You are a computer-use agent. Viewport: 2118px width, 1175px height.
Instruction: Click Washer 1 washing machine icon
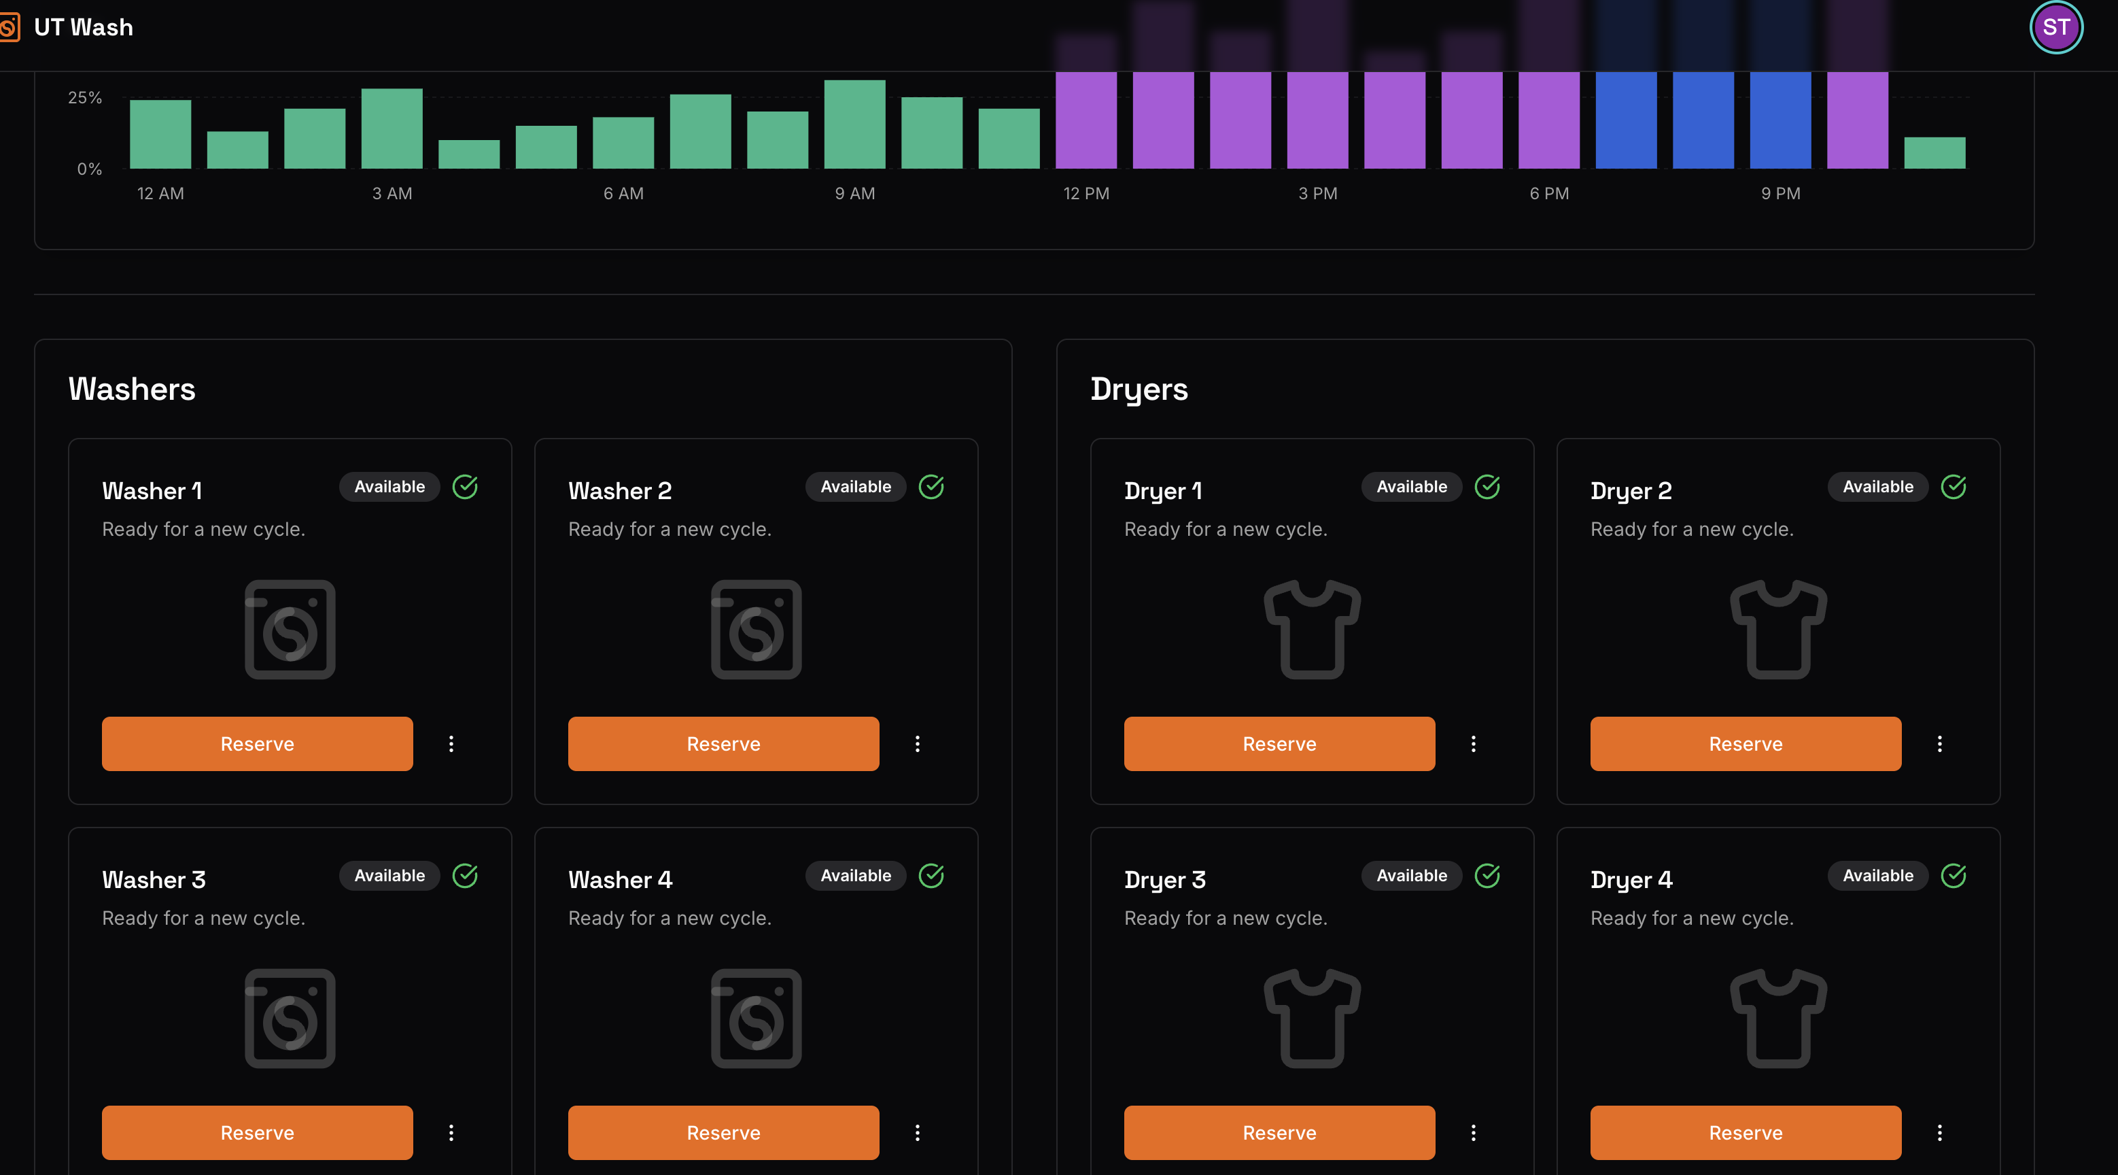coord(290,629)
